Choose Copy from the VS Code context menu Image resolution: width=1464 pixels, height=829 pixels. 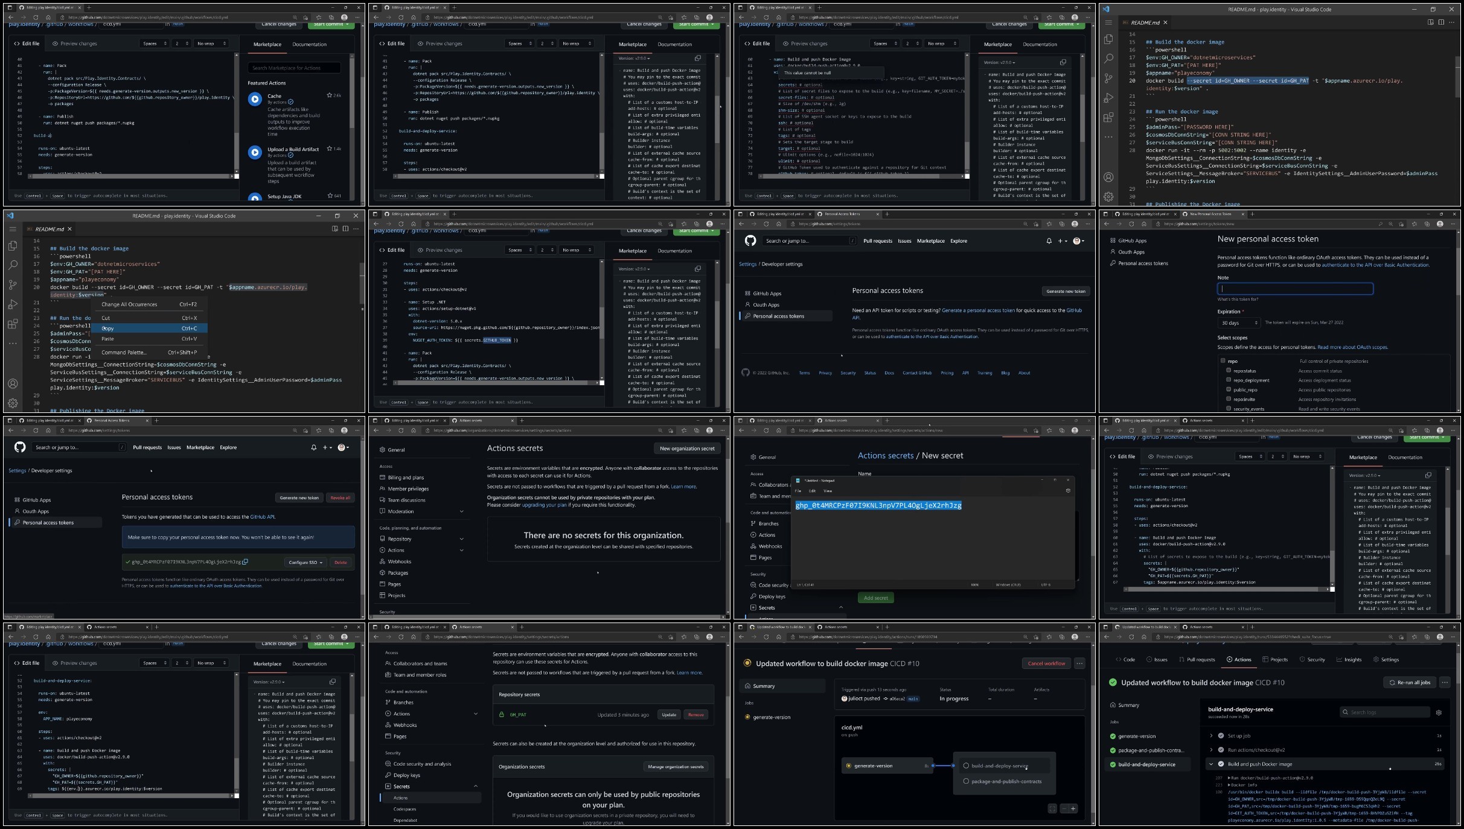pyautogui.click(x=107, y=328)
